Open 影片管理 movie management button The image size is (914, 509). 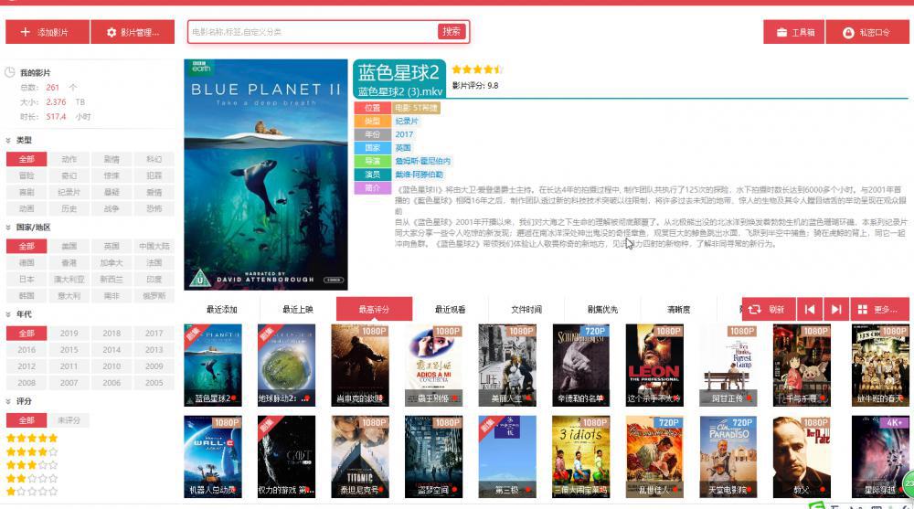pos(133,32)
